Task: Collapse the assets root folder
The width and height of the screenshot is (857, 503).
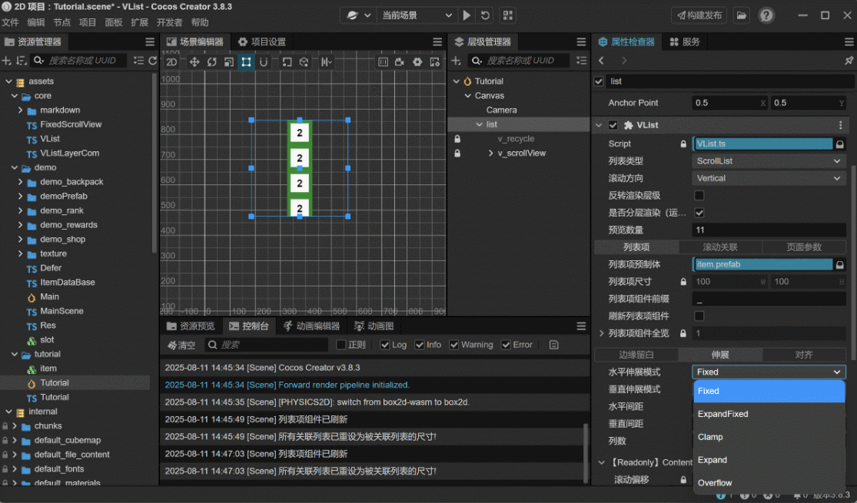Action: (x=8, y=81)
